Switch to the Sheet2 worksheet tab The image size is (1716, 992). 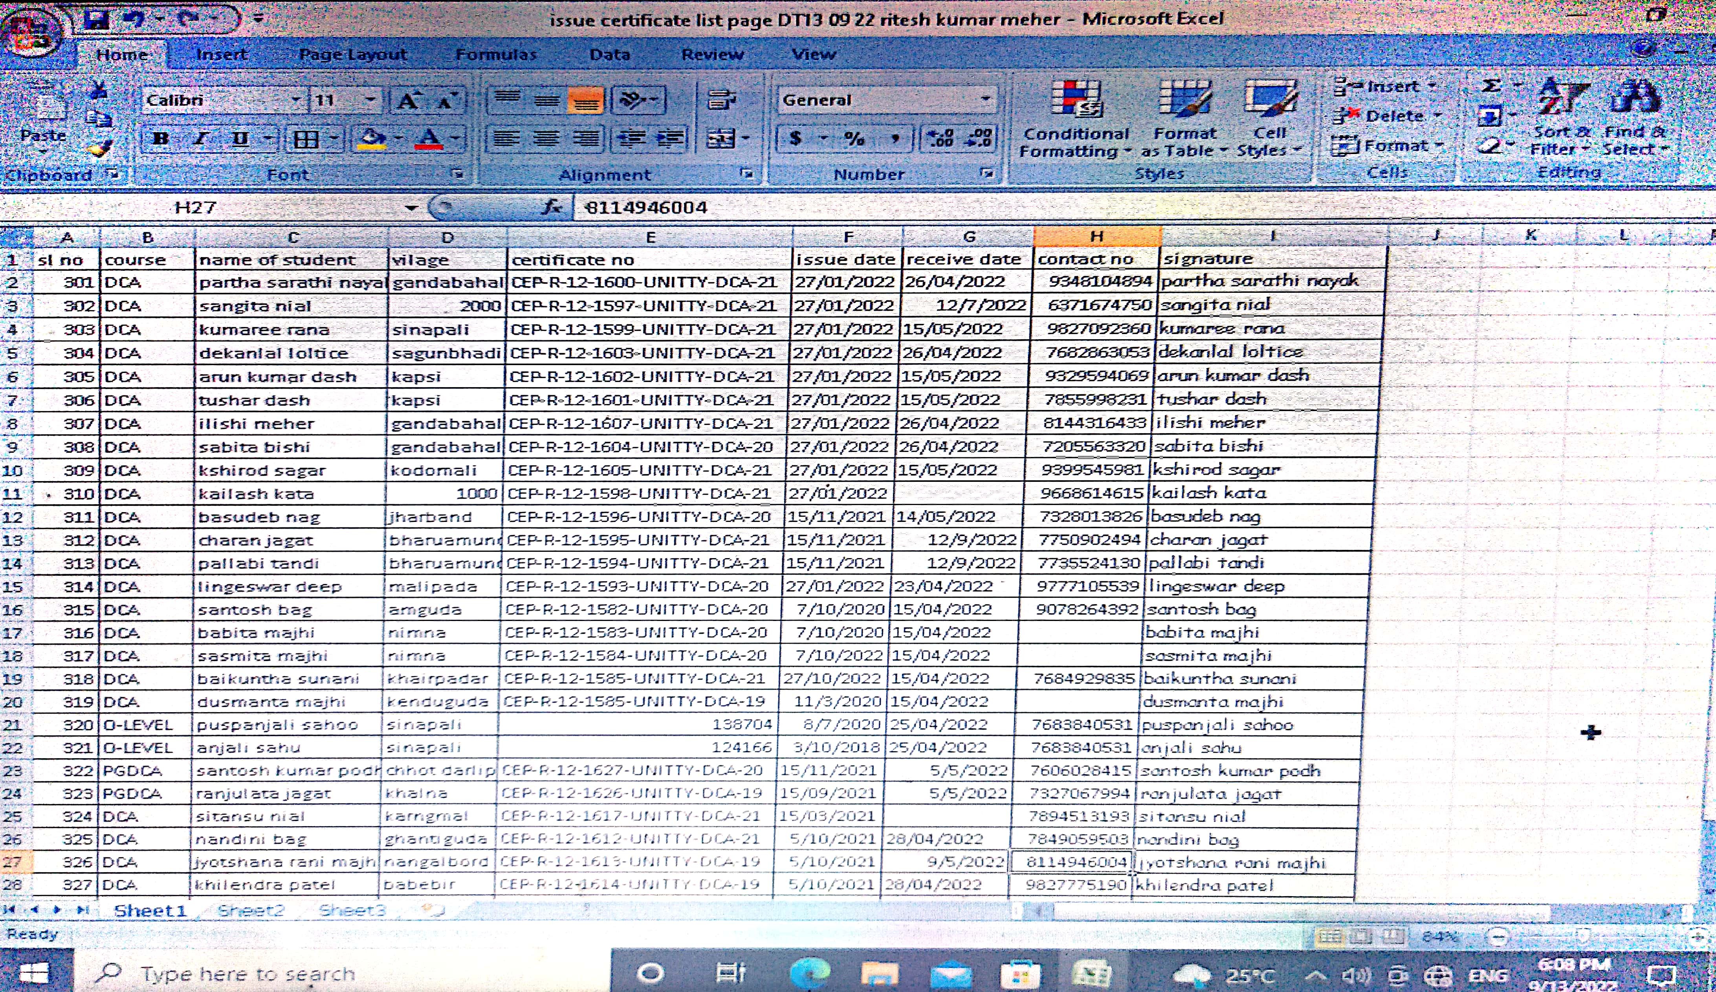click(251, 911)
